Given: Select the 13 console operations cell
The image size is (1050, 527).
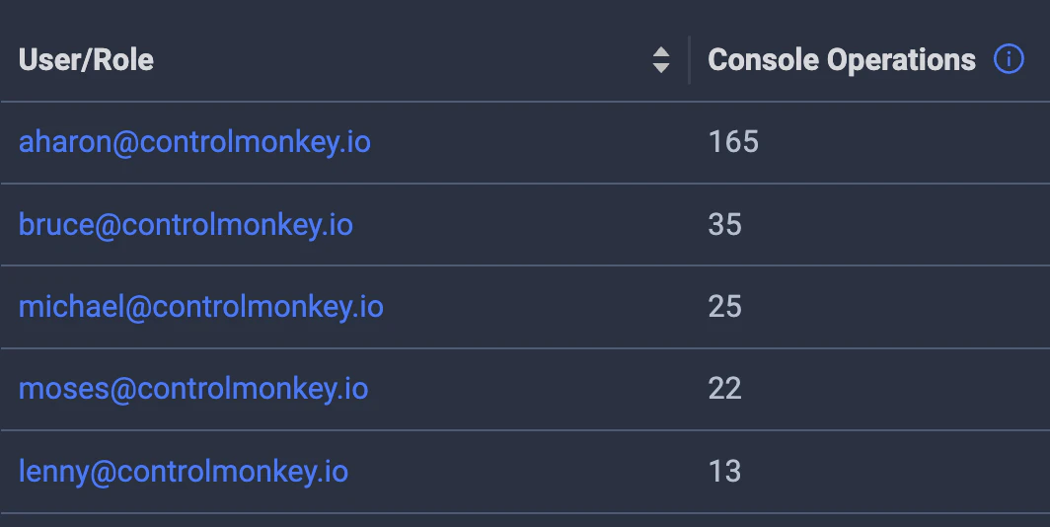Looking at the screenshot, I should point(724,471).
